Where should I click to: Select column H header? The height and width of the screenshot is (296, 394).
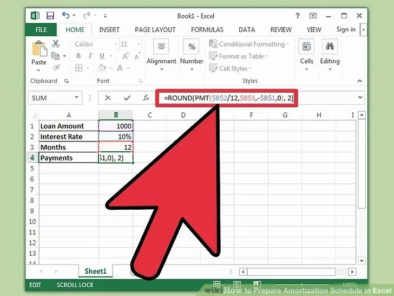319,115
